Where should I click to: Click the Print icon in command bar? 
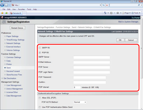pos(118,13)
